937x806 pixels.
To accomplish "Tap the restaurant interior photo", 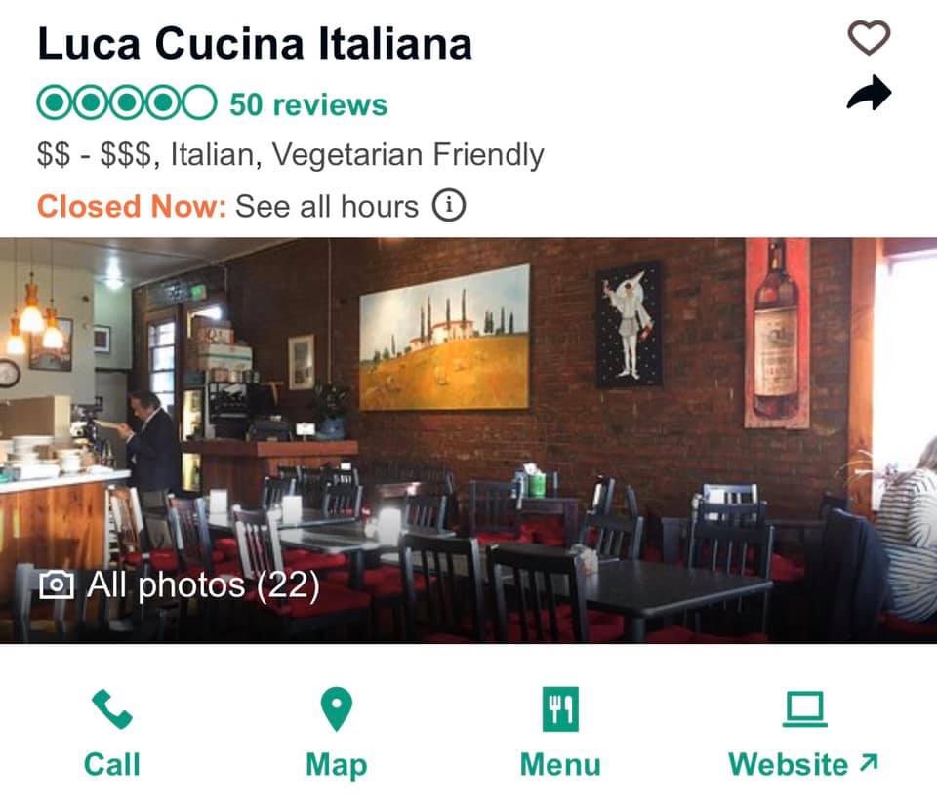I will tap(468, 440).
